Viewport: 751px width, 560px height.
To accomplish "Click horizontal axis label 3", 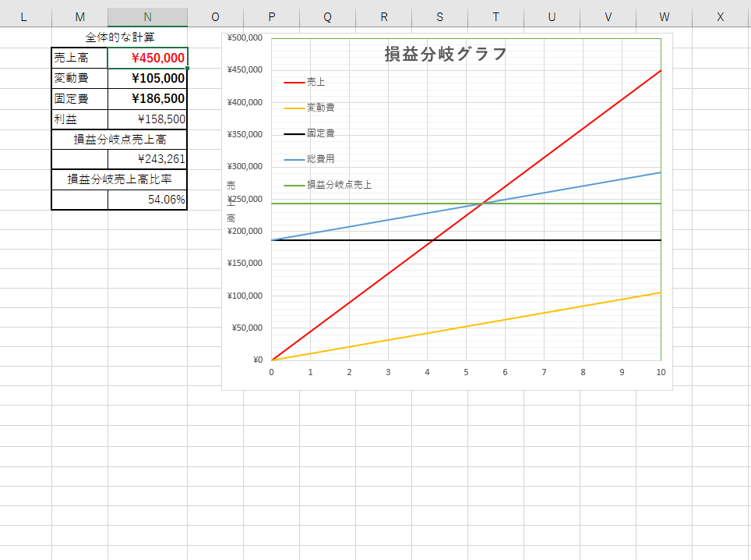I will 389,373.
